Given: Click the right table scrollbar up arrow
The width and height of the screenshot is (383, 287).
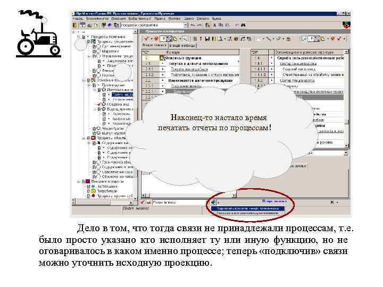Looking at the screenshot, I should (346, 52).
